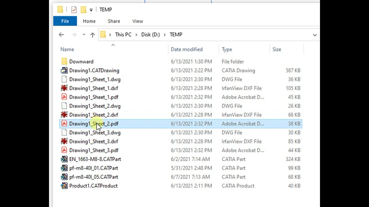Image resolution: width=369 pixels, height=207 pixels.
Task: Select Drawing1_Sheet_3.pdf file name
Action: pyautogui.click(x=94, y=150)
